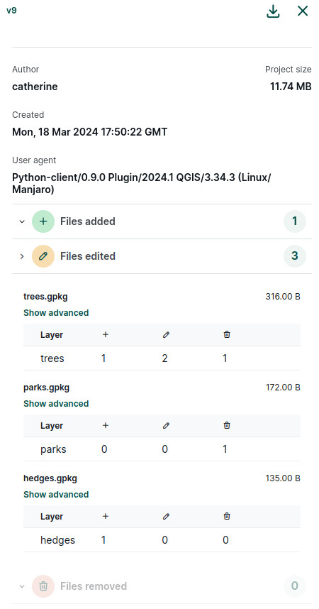This screenshot has height=609, width=319.
Task: Click the Files edited count badge showing 3
Action: (x=295, y=256)
